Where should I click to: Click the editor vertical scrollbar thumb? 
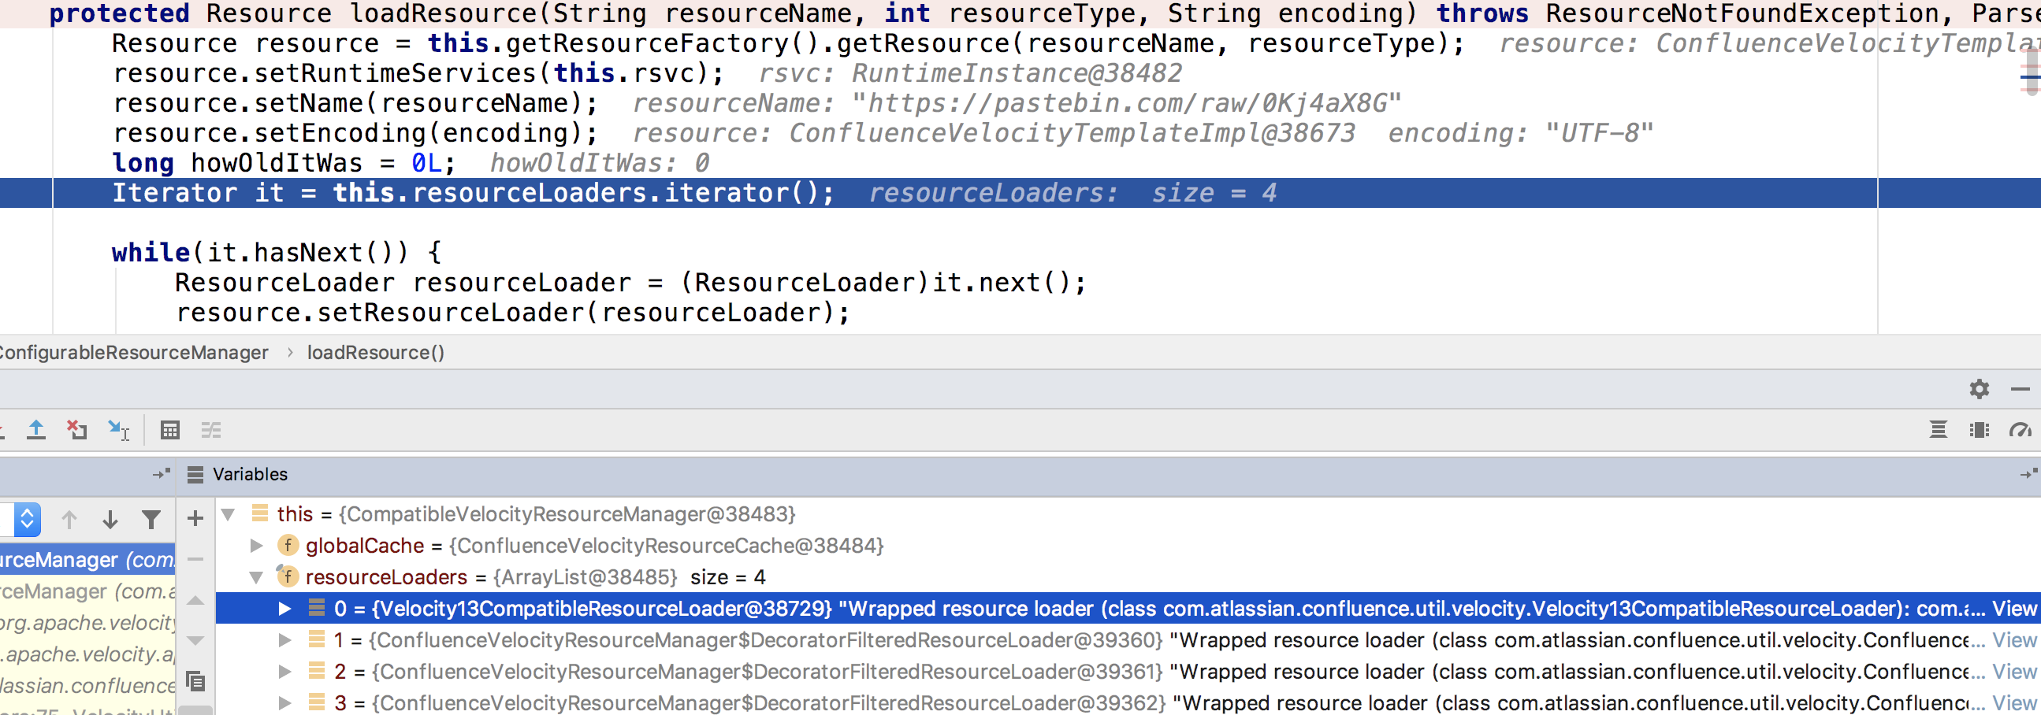tap(2032, 69)
